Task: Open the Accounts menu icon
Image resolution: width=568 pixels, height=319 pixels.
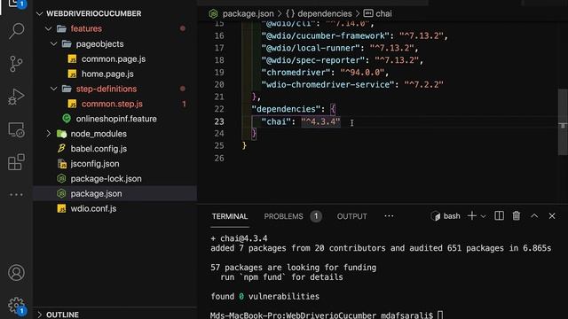Action: pos(16,273)
